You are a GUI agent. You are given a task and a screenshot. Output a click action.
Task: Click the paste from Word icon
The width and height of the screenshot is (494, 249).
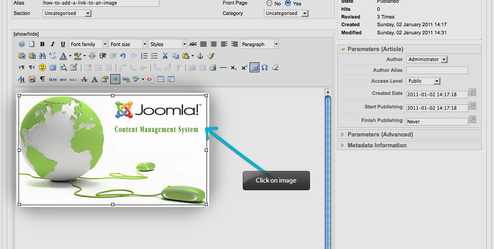pos(22,56)
